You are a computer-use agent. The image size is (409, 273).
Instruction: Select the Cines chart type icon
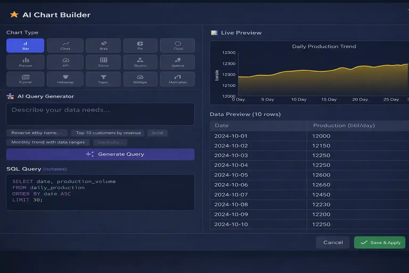point(65,45)
